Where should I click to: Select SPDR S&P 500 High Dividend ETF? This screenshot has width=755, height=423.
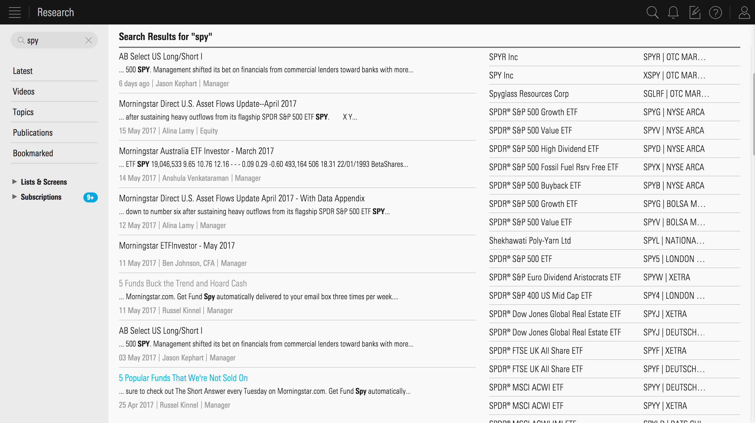coord(614,149)
